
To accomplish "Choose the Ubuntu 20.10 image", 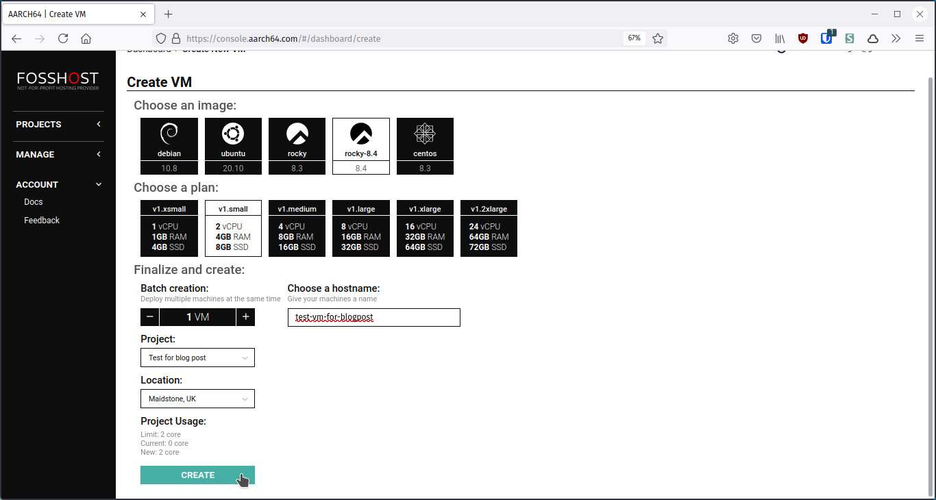I will tap(233, 146).
